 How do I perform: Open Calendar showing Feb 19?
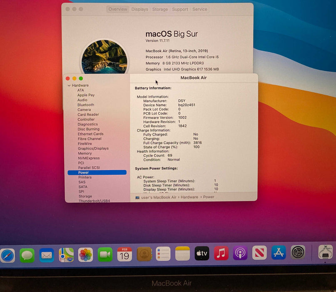click(124, 254)
